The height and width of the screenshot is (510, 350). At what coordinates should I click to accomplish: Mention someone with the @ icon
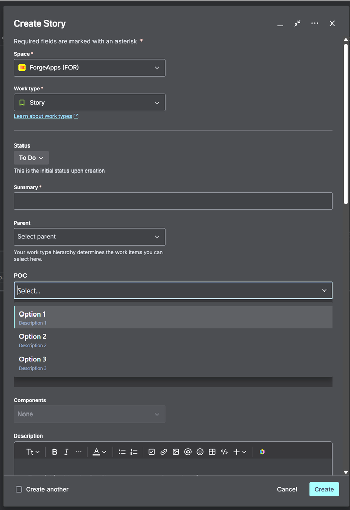point(188,452)
